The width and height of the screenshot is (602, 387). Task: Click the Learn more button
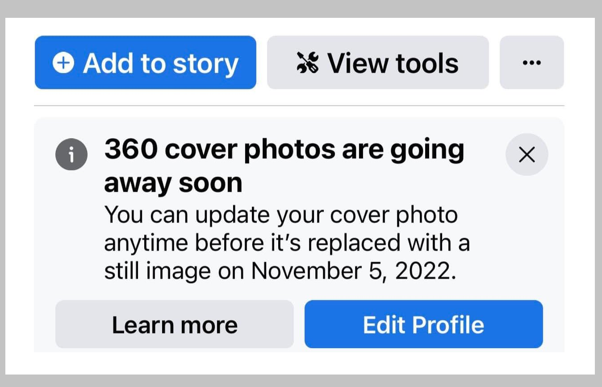[175, 324]
